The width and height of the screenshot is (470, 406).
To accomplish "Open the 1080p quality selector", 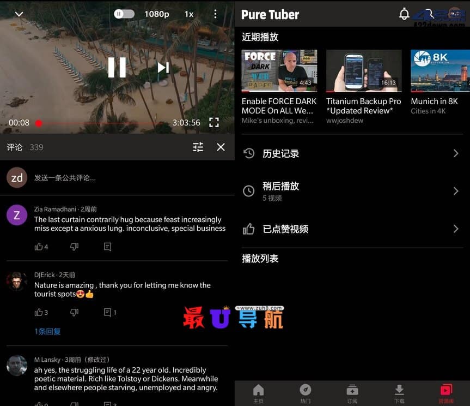I will [x=157, y=14].
